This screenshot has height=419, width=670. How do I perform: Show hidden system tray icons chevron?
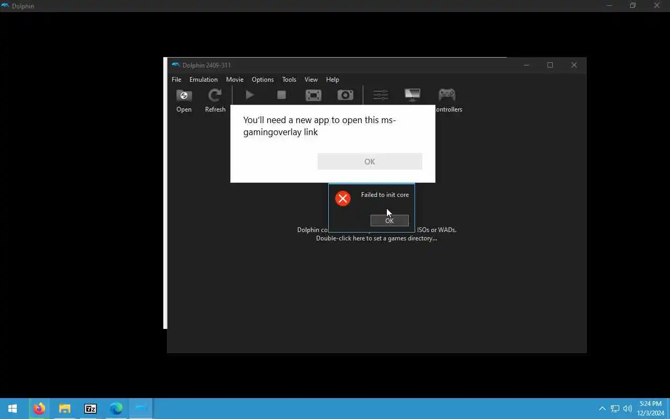pos(602,409)
